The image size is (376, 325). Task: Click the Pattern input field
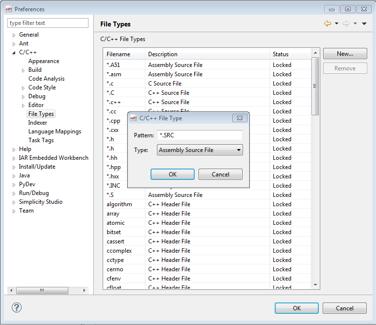click(200, 135)
